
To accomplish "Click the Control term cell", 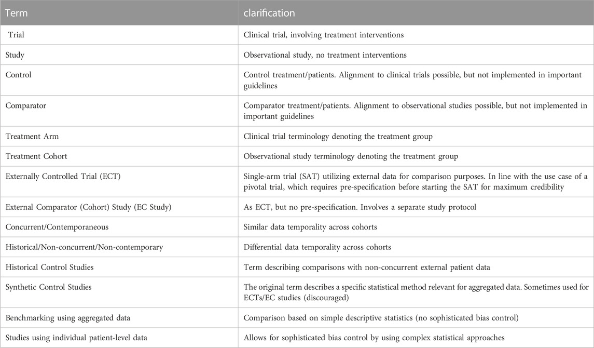I will 119,80.
